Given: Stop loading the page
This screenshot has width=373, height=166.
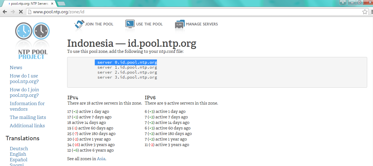Looking at the screenshot, I should pyautogui.click(x=21, y=12).
